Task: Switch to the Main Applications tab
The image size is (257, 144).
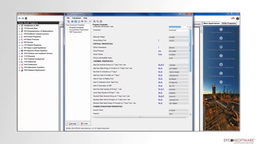Action: point(212,23)
